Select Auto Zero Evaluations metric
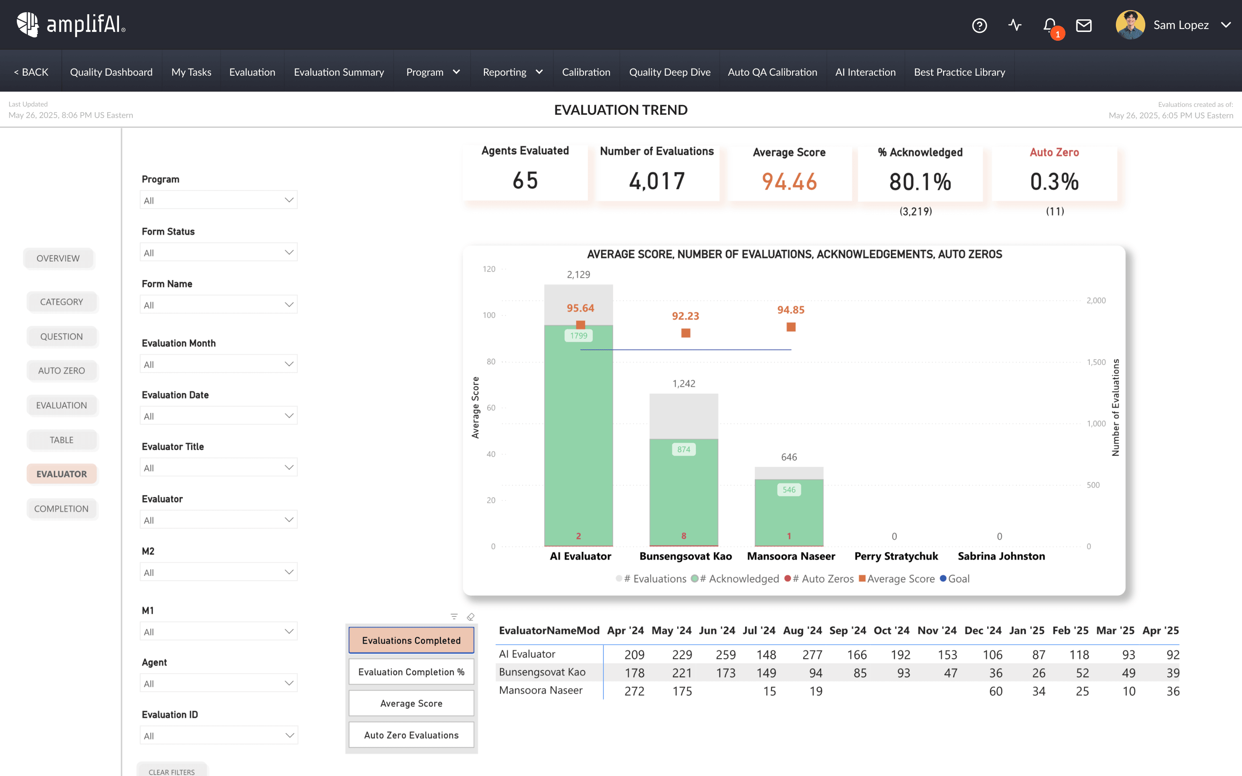Image resolution: width=1242 pixels, height=776 pixels. coord(411,735)
